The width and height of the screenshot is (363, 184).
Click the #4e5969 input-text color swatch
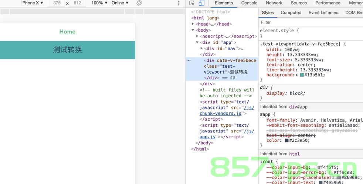(320, 183)
